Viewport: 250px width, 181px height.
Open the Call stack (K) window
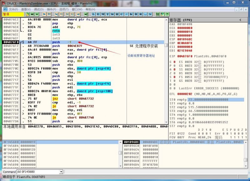[x=131, y=14]
